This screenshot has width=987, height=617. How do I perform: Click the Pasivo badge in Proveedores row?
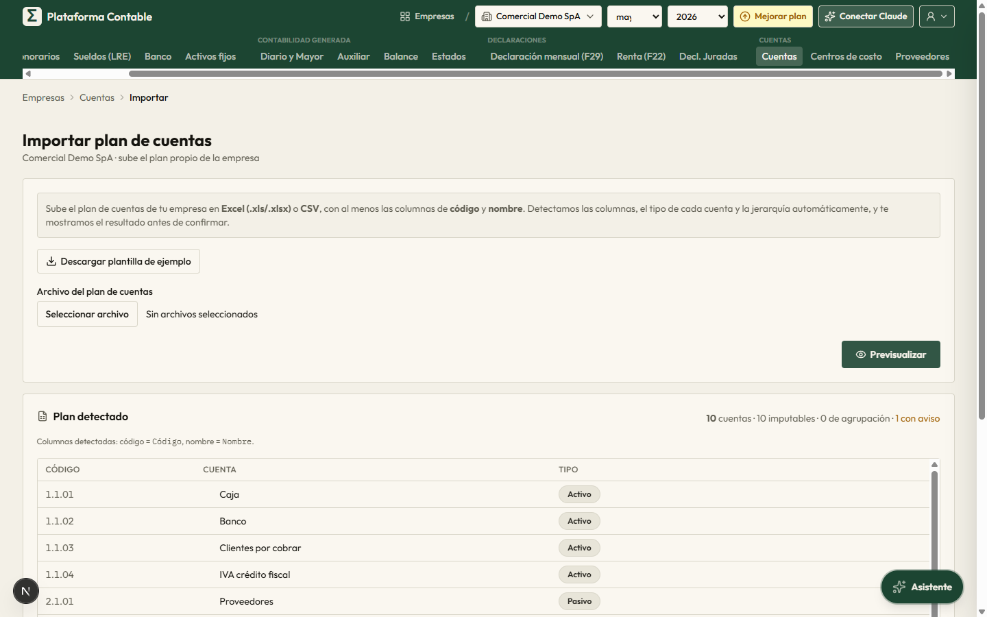(579, 601)
